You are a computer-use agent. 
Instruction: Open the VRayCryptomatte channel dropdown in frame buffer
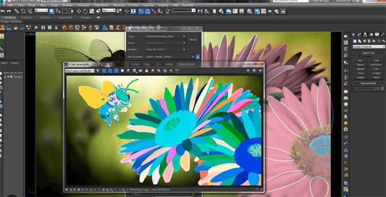(x=80, y=71)
